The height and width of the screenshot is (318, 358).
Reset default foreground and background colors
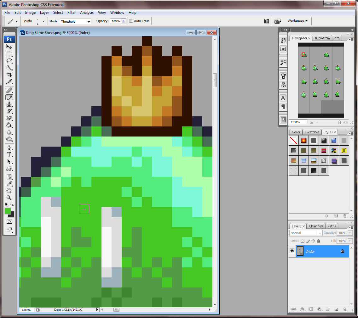tap(6, 205)
